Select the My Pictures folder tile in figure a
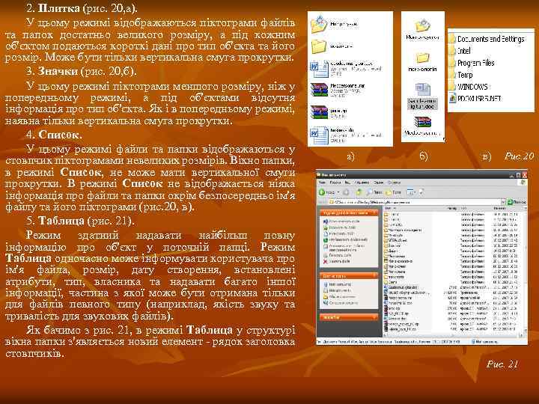The height and width of the screenshot is (404, 539). pyautogui.click(x=333, y=24)
